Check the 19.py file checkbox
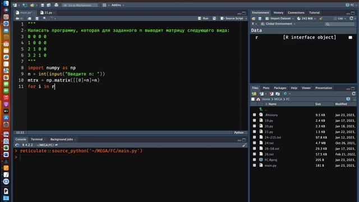The width and height of the screenshot is (359, 202). [x=254, y=121]
